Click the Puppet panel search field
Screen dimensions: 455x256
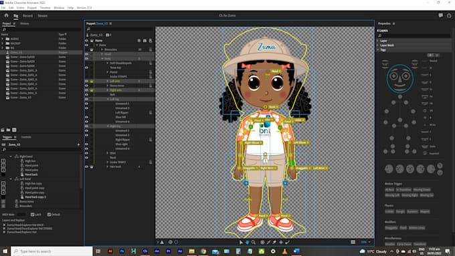click(120, 29)
